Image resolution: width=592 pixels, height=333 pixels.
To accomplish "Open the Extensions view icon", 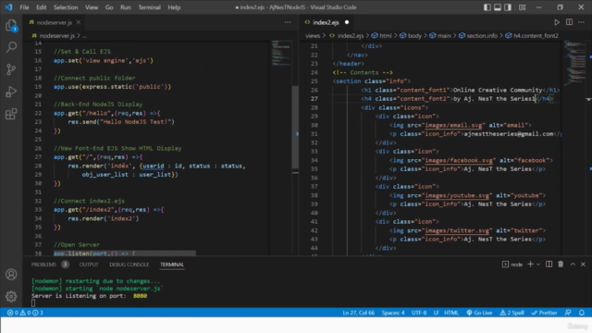I will click(x=11, y=114).
